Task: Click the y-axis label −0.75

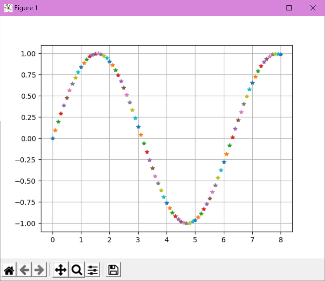Action: point(25,202)
